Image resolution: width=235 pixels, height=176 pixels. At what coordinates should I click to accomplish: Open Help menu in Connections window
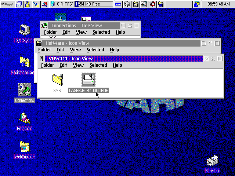click(x=120, y=32)
